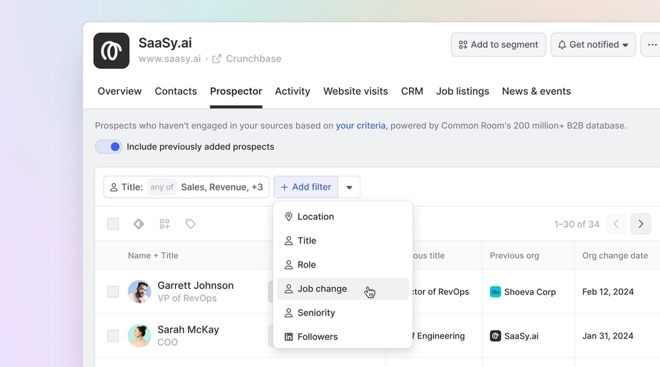This screenshot has height=367, width=660.
Task: Open the Crunchbase external link
Action: pyautogui.click(x=247, y=59)
